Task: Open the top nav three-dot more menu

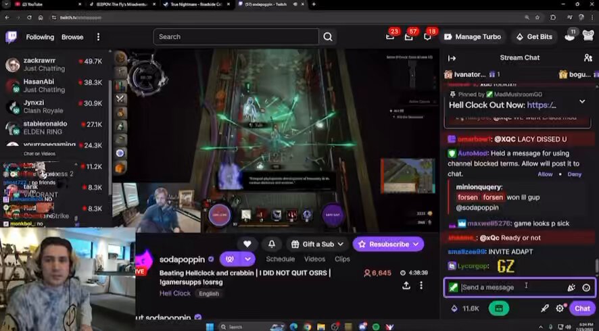Action: tap(98, 36)
